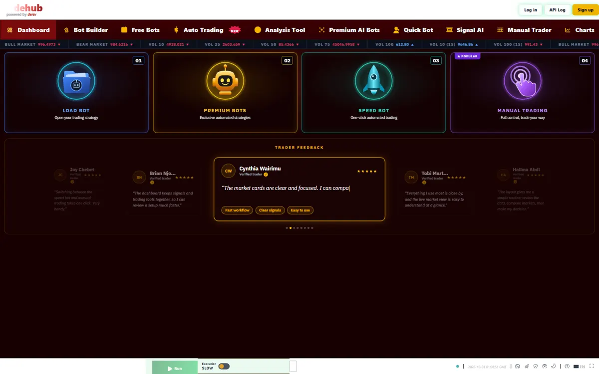Click the Clear signals tag
Image resolution: width=599 pixels, height=374 pixels.
pyautogui.click(x=270, y=210)
